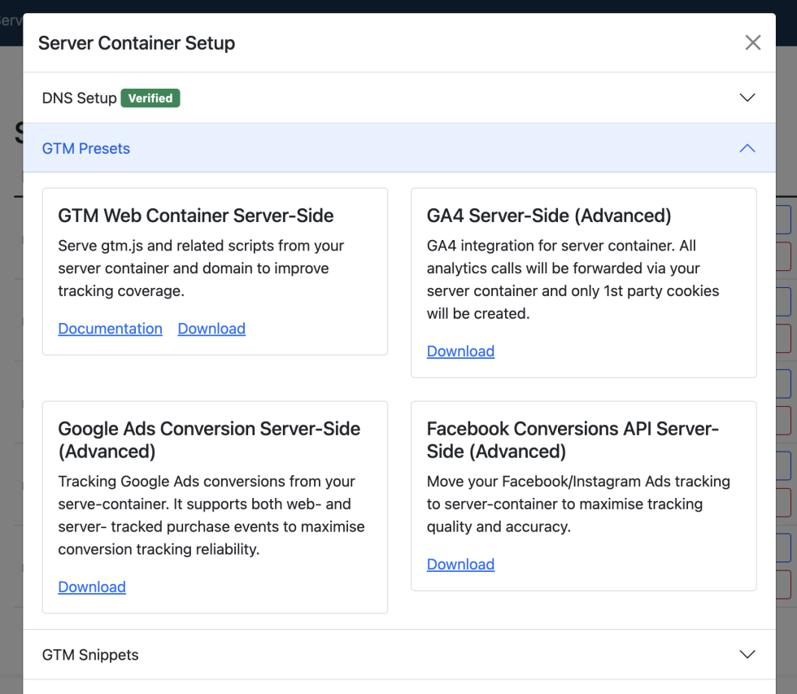This screenshot has width=797, height=694.
Task: Open the GTM Web Container Documentation link
Action: click(x=111, y=329)
